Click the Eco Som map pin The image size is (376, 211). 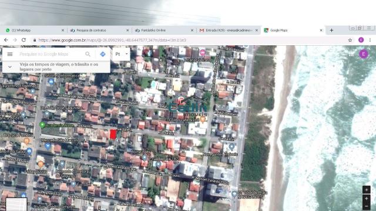tap(73, 184)
